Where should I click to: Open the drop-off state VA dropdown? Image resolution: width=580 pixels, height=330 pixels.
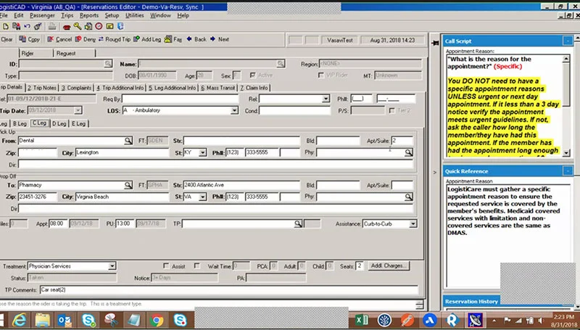[x=202, y=197]
